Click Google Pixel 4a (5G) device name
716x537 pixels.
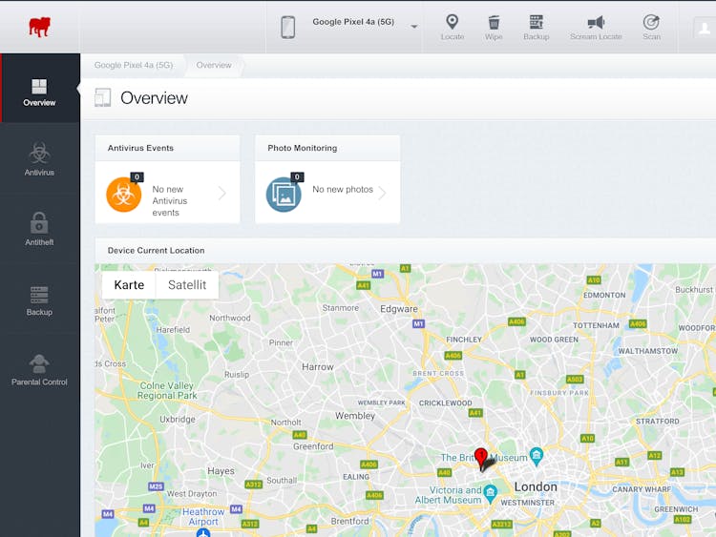(x=353, y=22)
